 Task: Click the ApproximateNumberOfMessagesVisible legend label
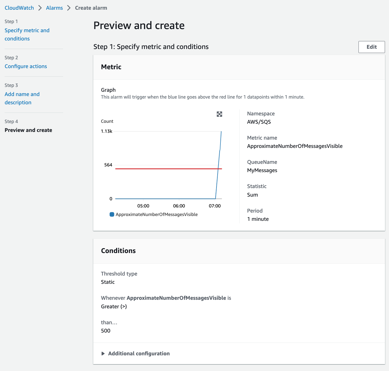click(157, 214)
